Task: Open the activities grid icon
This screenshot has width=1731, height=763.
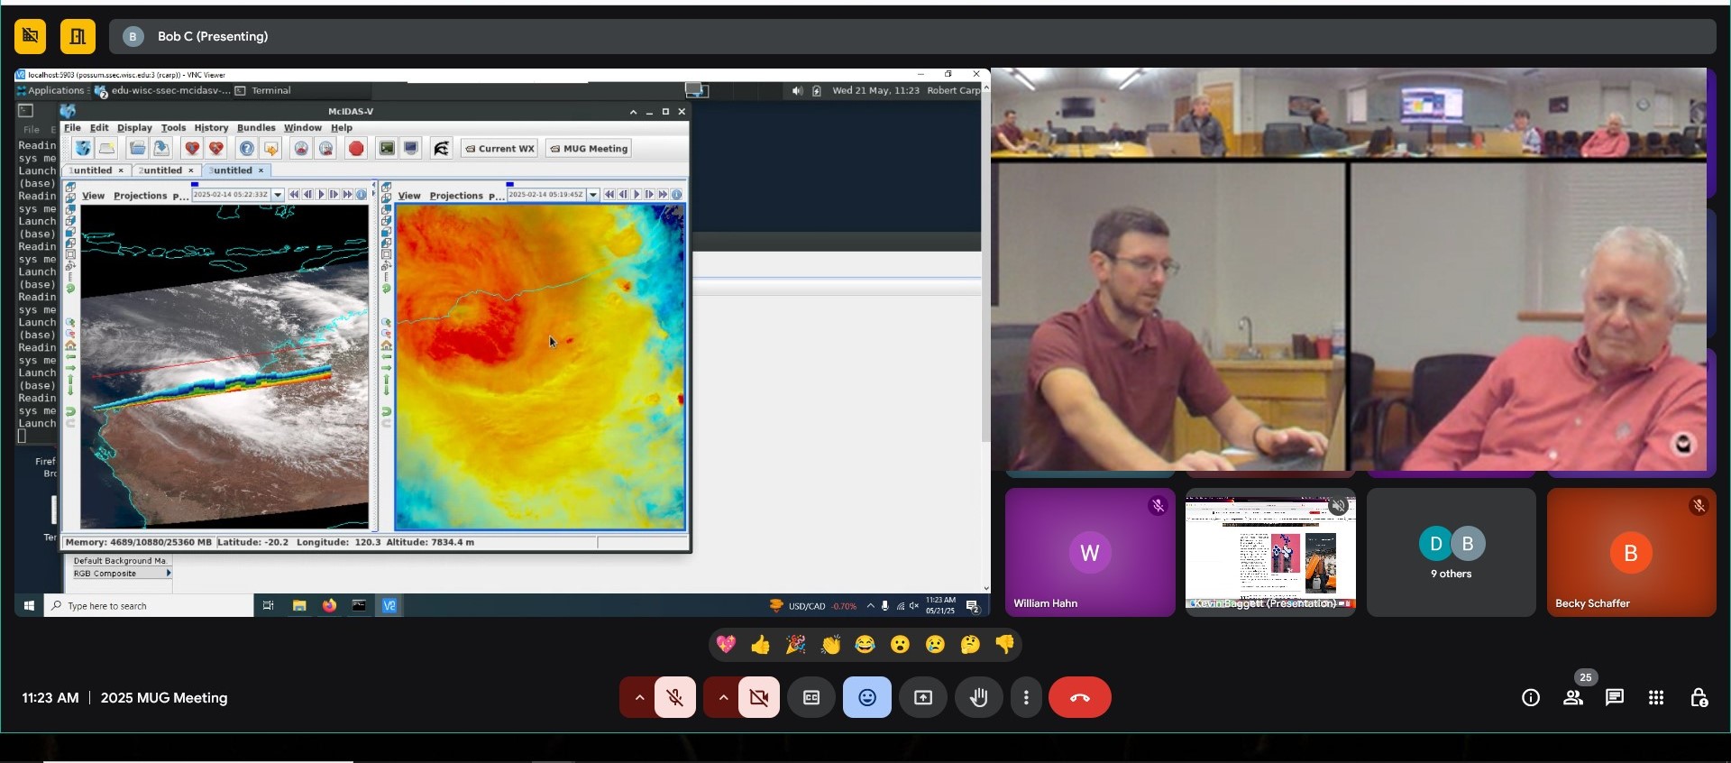Action: [x=1656, y=697]
